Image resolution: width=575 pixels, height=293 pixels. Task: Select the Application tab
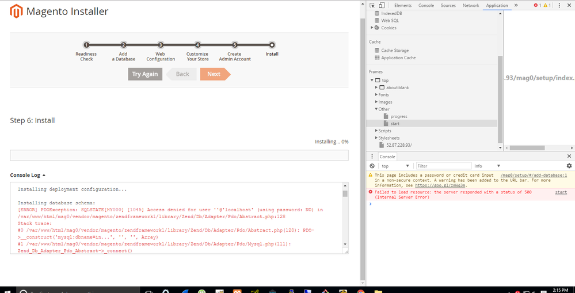[x=497, y=5]
